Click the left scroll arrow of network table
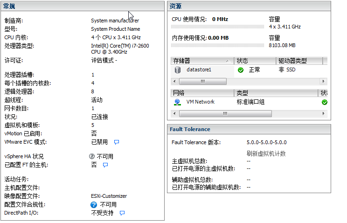This screenshot has height=223, width=347. 174,114
